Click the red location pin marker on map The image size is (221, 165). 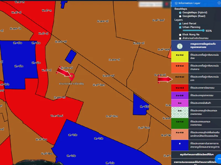point(72,76)
